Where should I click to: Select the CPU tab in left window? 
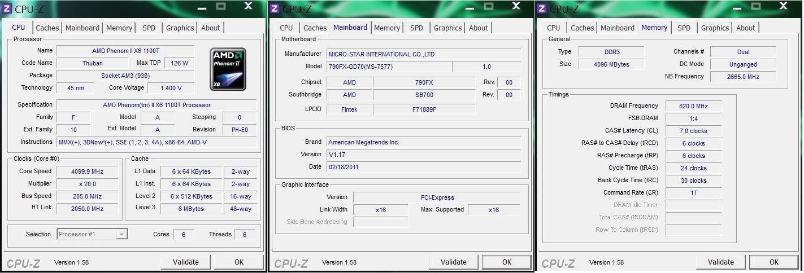point(19,27)
